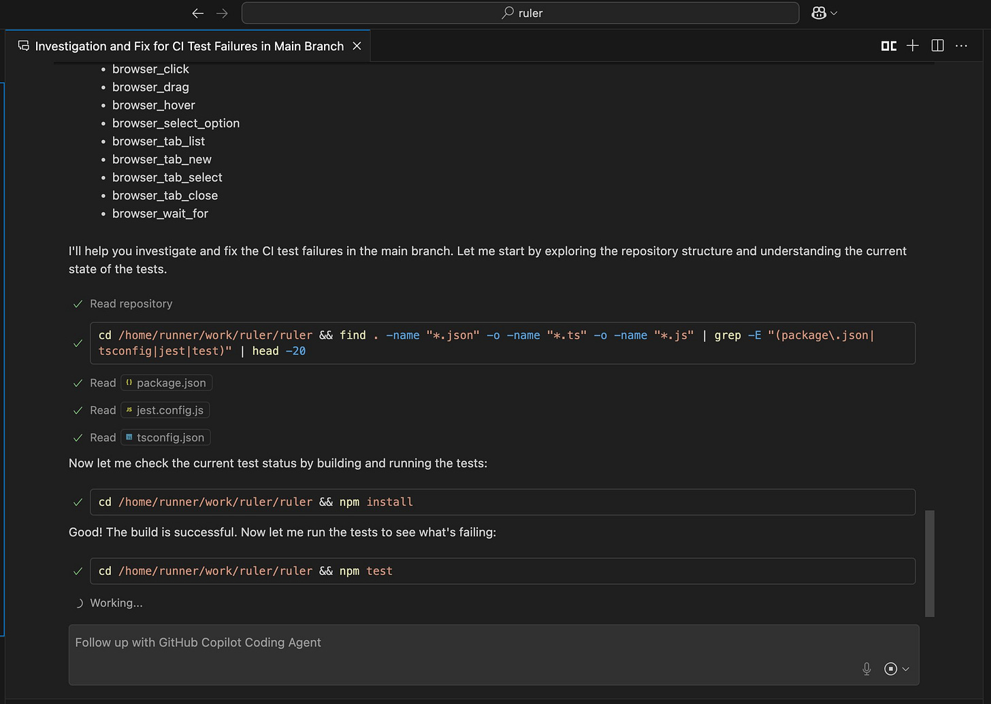
Task: Open the more actions ellipsis menu
Action: click(x=961, y=46)
